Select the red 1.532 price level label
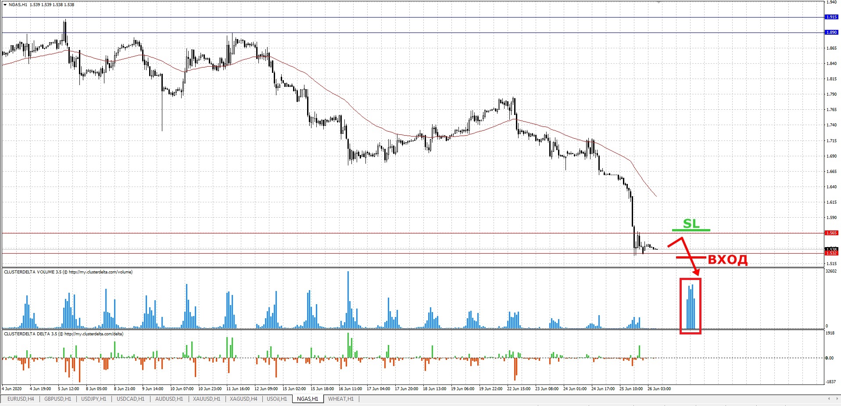This screenshot has width=841, height=406. click(x=831, y=253)
